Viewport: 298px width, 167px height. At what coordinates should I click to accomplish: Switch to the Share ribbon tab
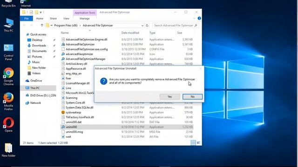(53, 19)
